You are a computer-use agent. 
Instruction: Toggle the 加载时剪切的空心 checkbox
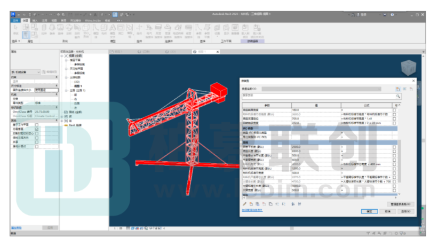pyautogui.click(x=37, y=133)
